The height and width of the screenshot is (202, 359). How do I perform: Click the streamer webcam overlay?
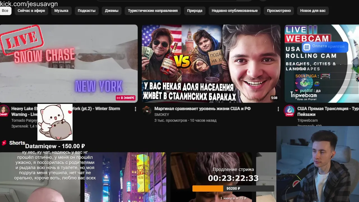[317, 164]
